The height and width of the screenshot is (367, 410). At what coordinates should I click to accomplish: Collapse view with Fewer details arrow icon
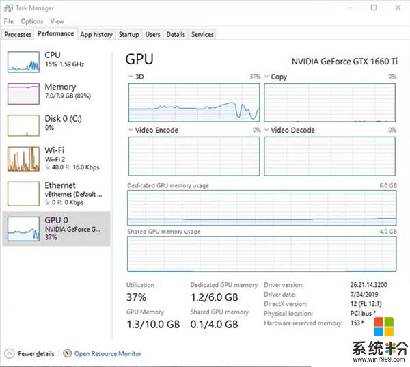tap(10, 353)
